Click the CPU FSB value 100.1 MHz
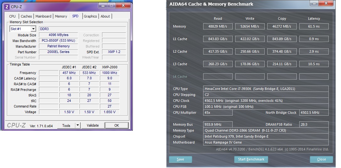 click(x=266, y=107)
